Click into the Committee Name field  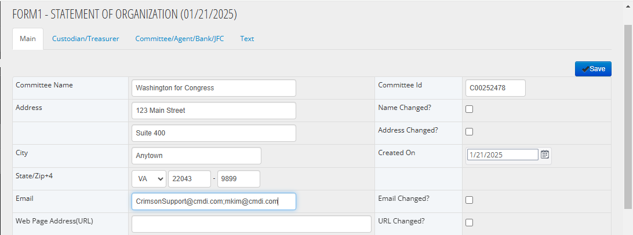pyautogui.click(x=213, y=88)
